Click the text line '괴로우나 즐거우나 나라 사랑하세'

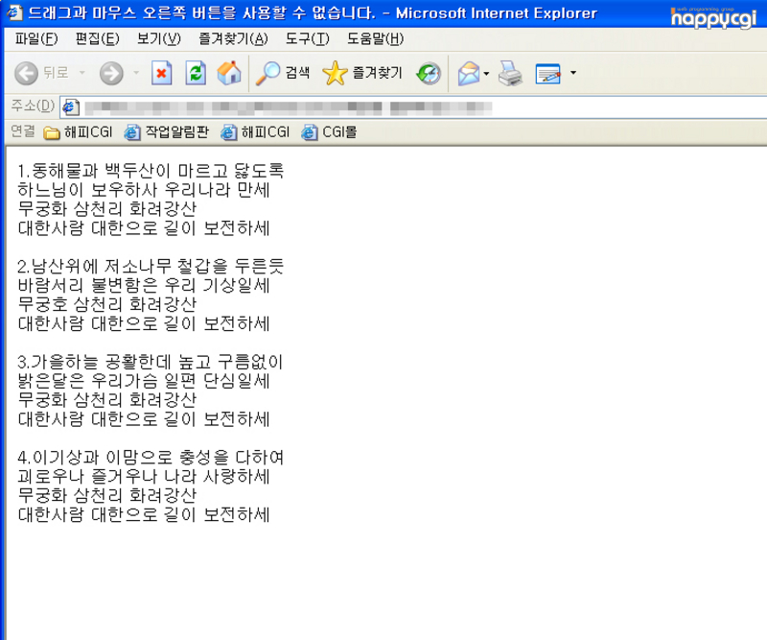click(144, 477)
